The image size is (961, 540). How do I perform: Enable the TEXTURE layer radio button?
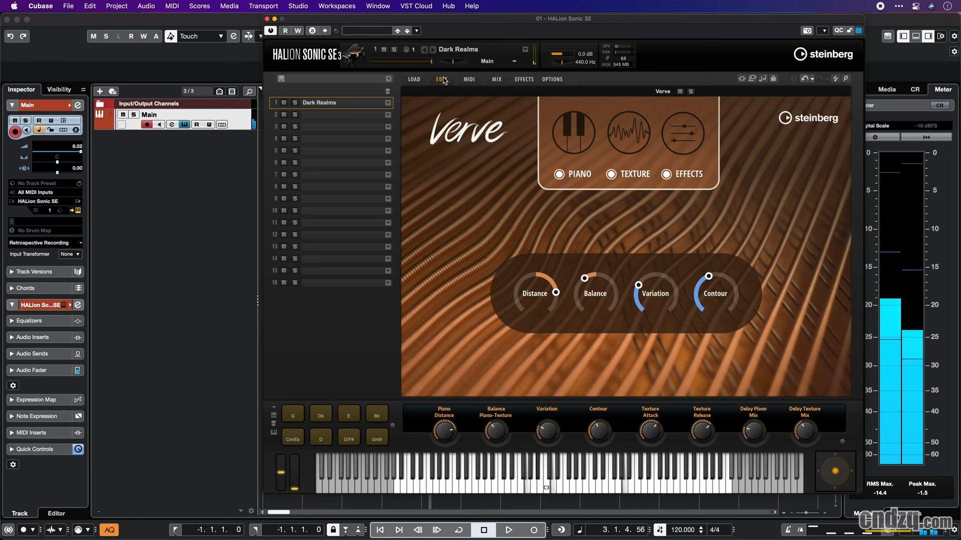(x=611, y=174)
